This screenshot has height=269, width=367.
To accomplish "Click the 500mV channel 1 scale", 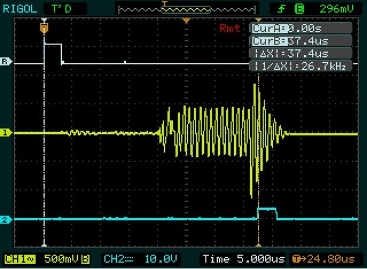I will [x=62, y=259].
